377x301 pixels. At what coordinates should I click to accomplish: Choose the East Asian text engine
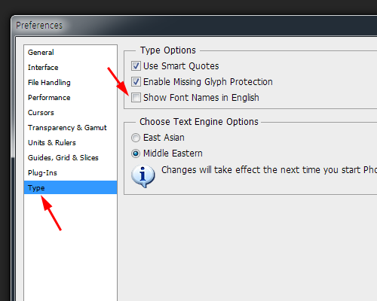coord(136,138)
